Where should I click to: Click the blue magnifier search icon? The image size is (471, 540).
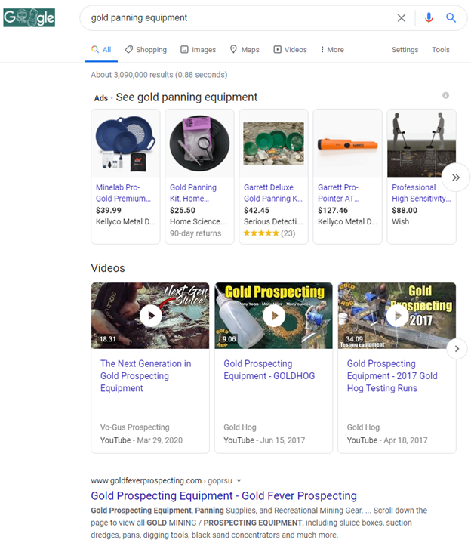point(451,18)
